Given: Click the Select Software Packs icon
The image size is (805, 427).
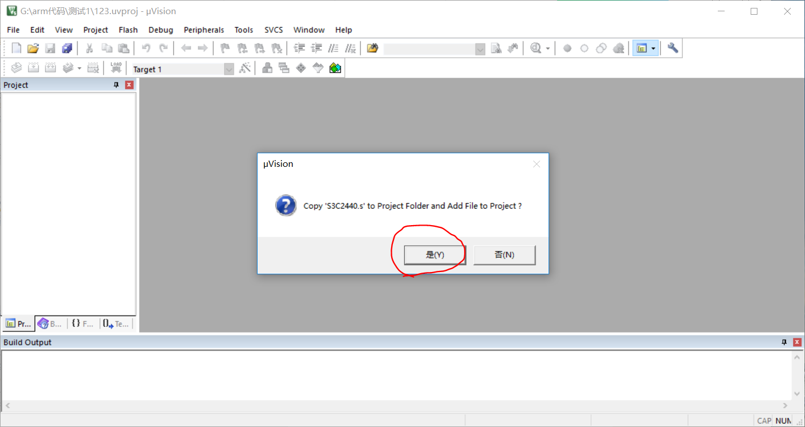Looking at the screenshot, I should point(318,68).
